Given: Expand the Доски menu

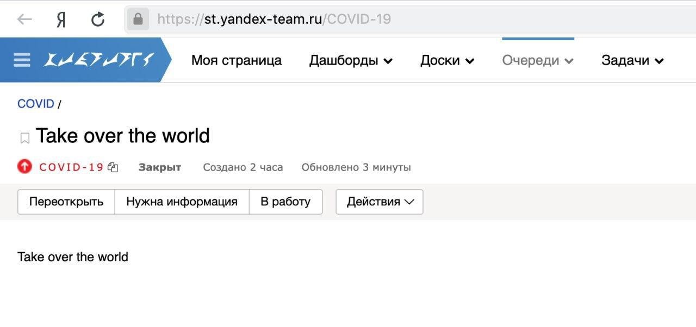Looking at the screenshot, I should [447, 60].
